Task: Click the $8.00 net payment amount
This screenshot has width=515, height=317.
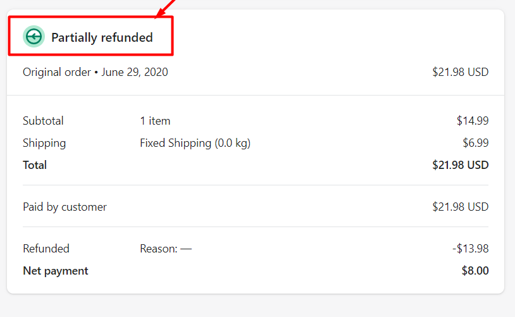Action: pyautogui.click(x=475, y=271)
